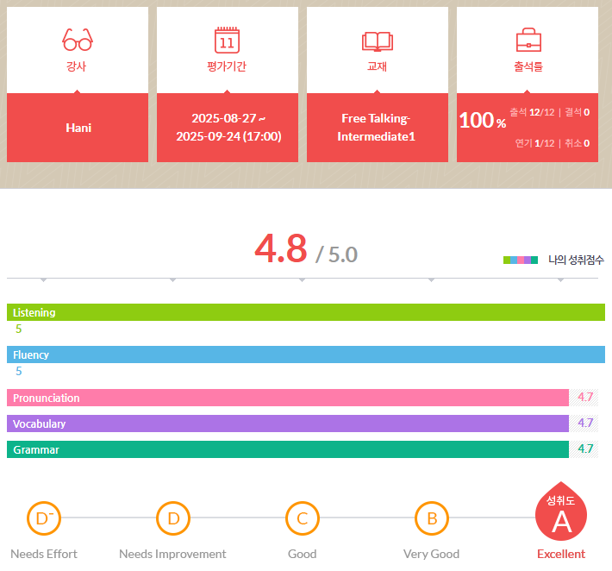
Task: Click the 4.8 overall score text
Action: (x=280, y=249)
